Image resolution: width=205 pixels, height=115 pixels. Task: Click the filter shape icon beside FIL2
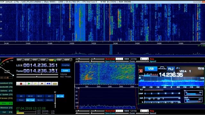[x=162, y=68]
